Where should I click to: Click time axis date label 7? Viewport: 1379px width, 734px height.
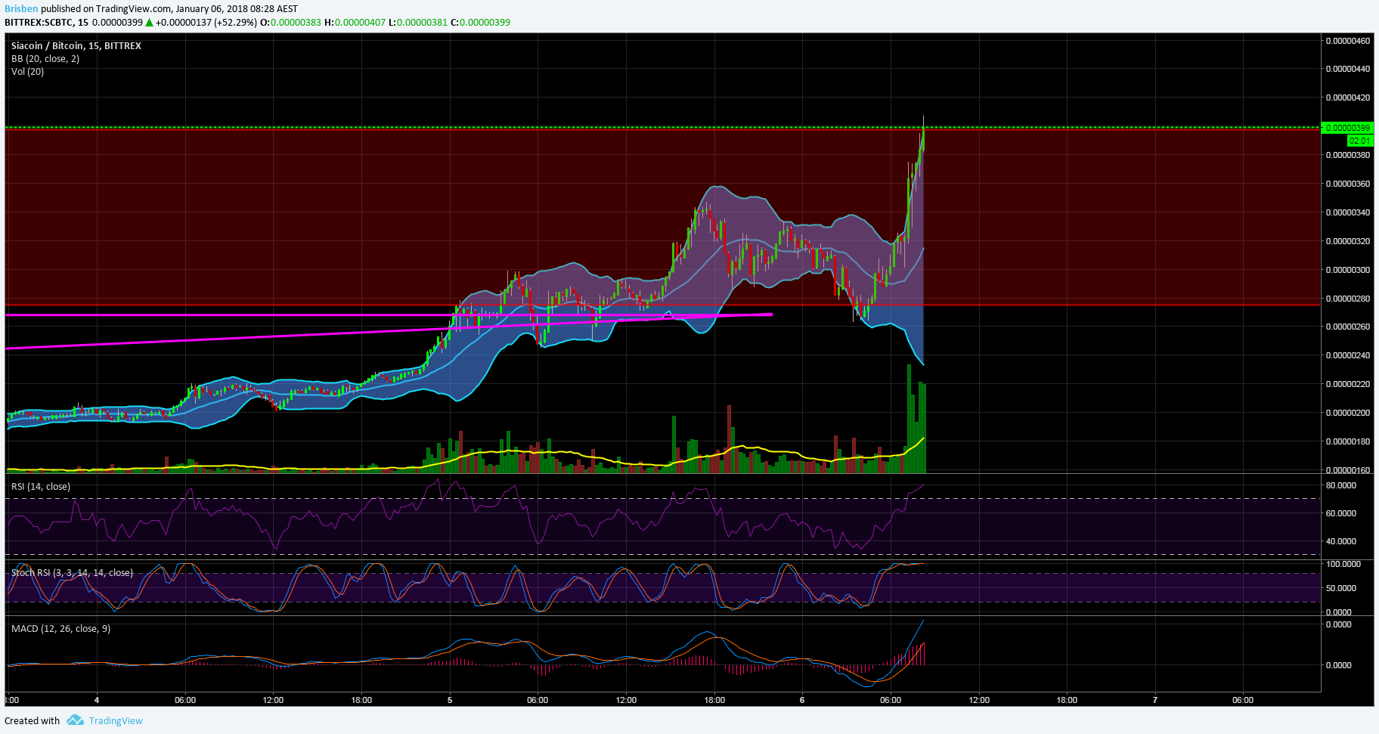coord(1154,700)
